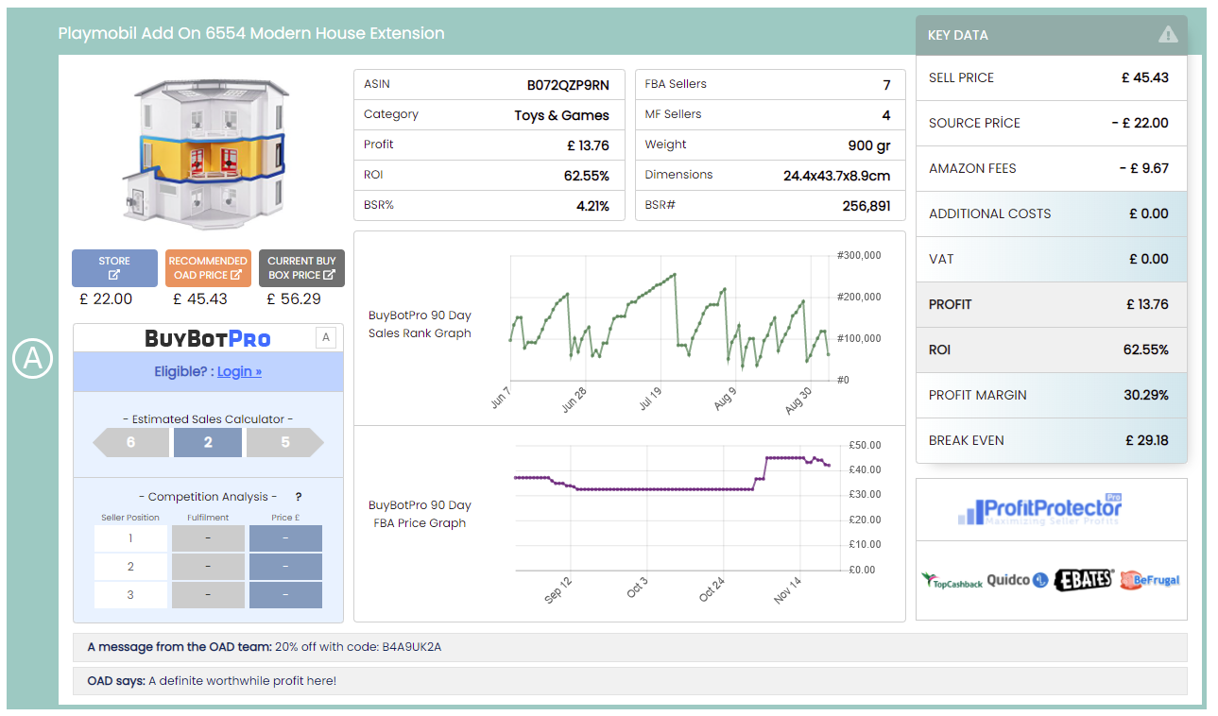The width and height of the screenshot is (1218, 716).
Task: Click the Toys & Games category value
Action: tap(561, 115)
